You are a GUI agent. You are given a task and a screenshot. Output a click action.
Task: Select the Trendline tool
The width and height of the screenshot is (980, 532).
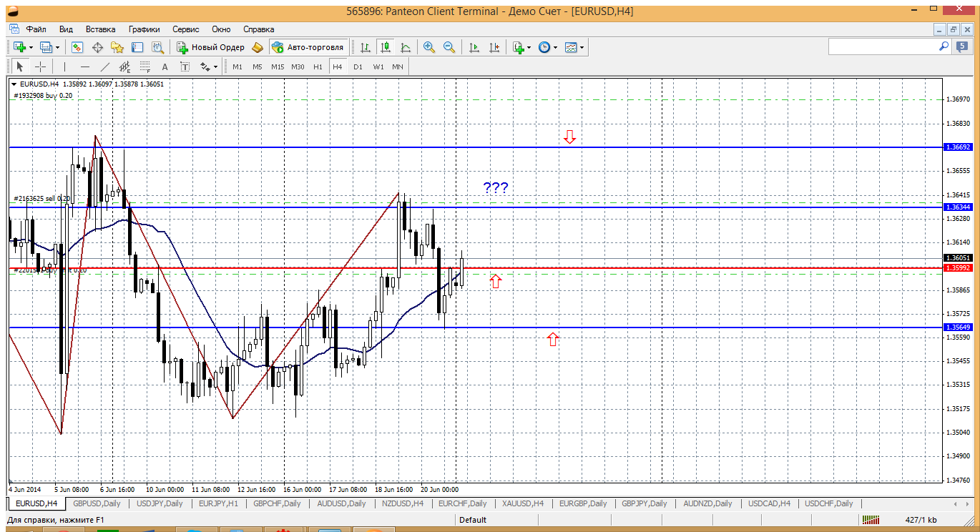[105, 66]
